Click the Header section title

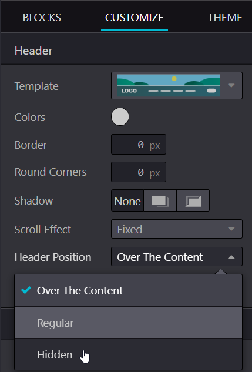coord(33,51)
